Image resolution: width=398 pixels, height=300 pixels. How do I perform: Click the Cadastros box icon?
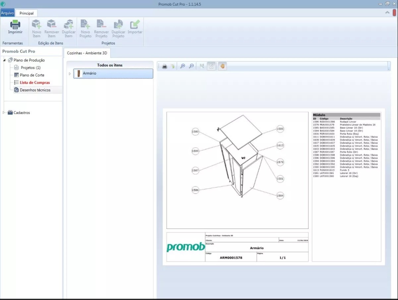click(10, 113)
